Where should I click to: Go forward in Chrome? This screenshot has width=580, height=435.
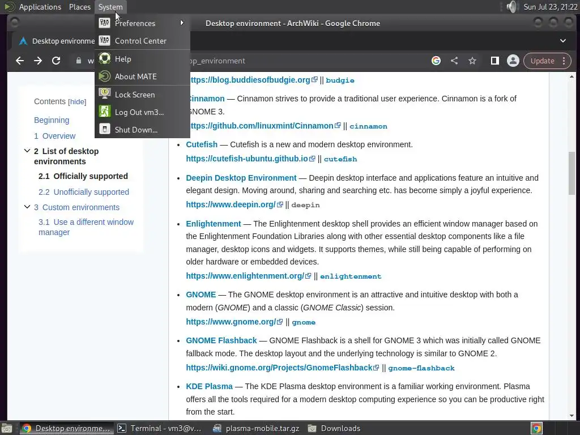(x=38, y=61)
